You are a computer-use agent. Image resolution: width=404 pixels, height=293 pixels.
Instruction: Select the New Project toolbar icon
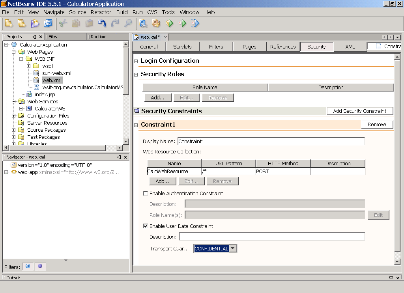[22, 24]
